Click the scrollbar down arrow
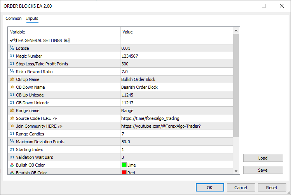Screen dimensions: 291x195 point(236,170)
